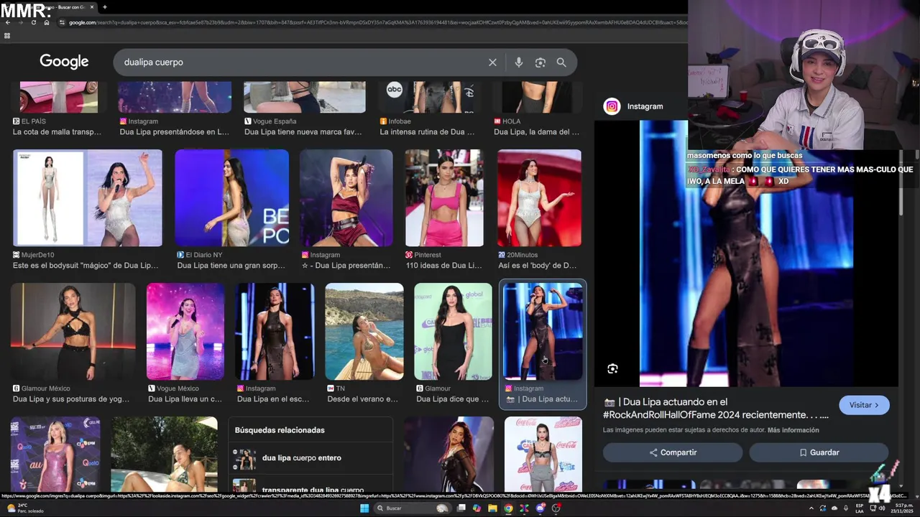
Task: Switch to Chrome on taskbar
Action: [x=508, y=508]
